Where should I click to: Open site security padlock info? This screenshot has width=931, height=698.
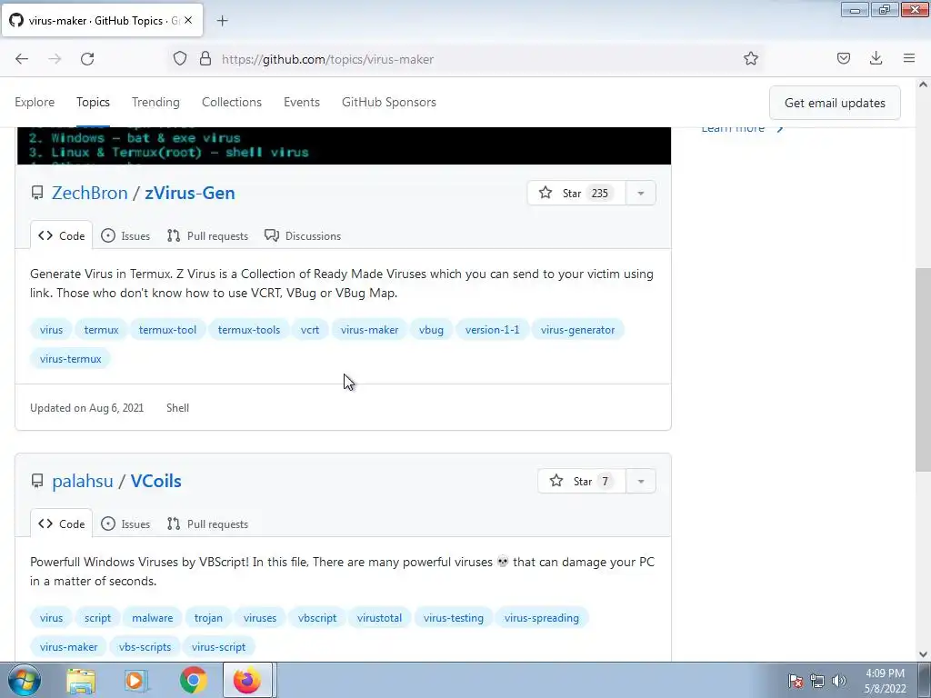tap(205, 59)
